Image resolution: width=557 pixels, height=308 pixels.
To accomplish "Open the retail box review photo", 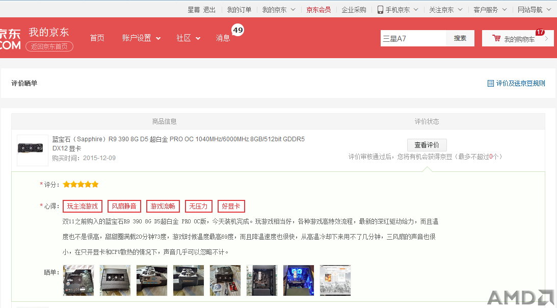I will click(78, 280).
